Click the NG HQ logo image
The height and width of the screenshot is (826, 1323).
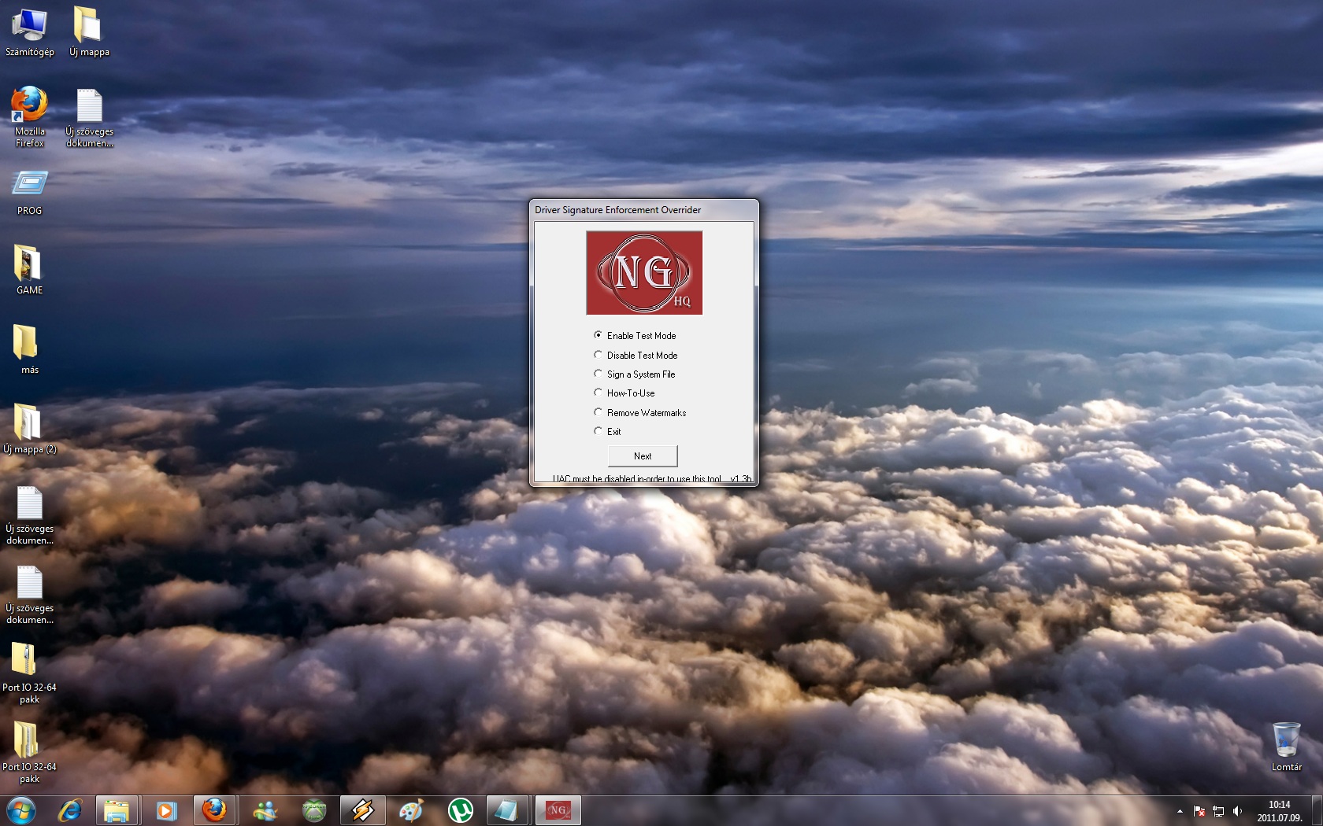coord(643,272)
